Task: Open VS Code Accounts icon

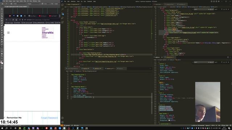Action: 62,118
